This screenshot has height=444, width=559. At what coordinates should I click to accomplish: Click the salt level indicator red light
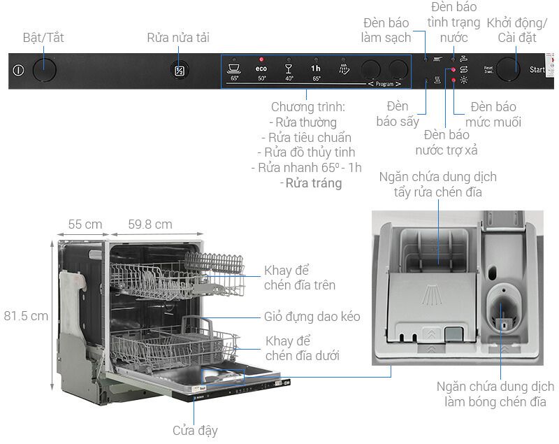point(453,81)
